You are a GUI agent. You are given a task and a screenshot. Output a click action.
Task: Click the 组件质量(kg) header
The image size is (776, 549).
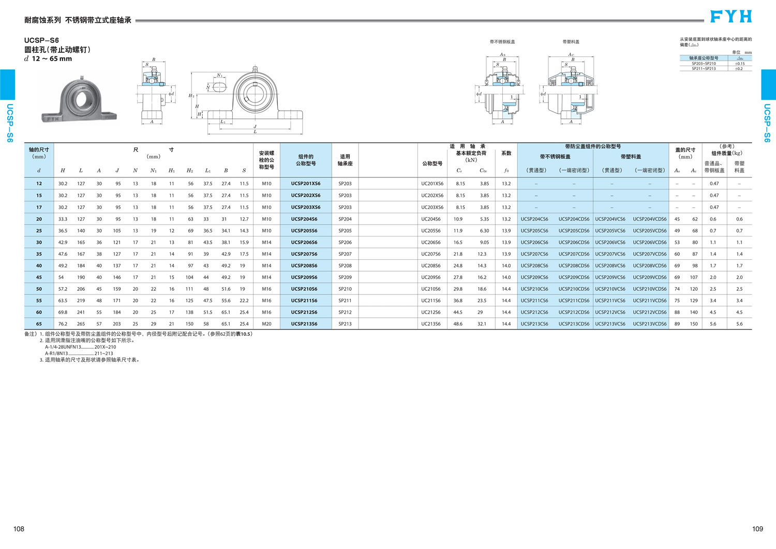click(727, 153)
